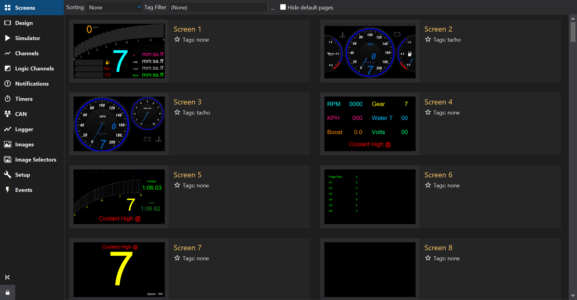
Task: Click the Notifications alert icon
Action: click(8, 84)
